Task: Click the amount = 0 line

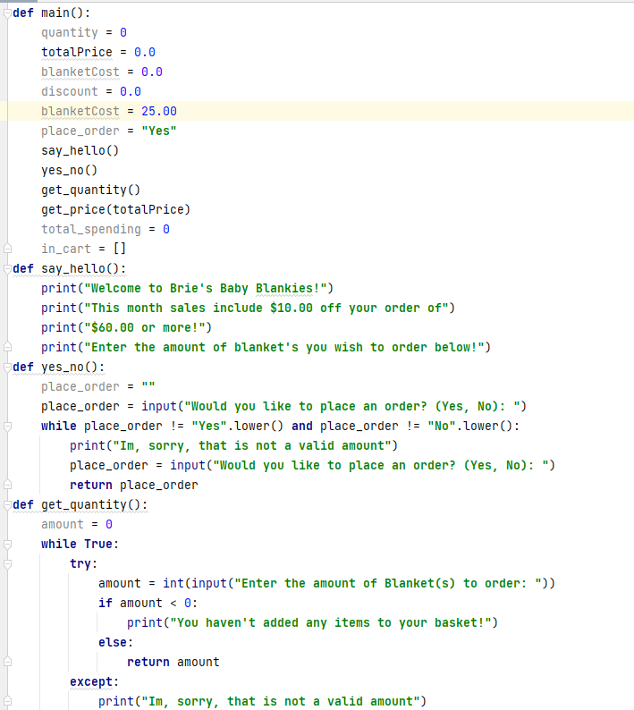Action: pos(77,524)
